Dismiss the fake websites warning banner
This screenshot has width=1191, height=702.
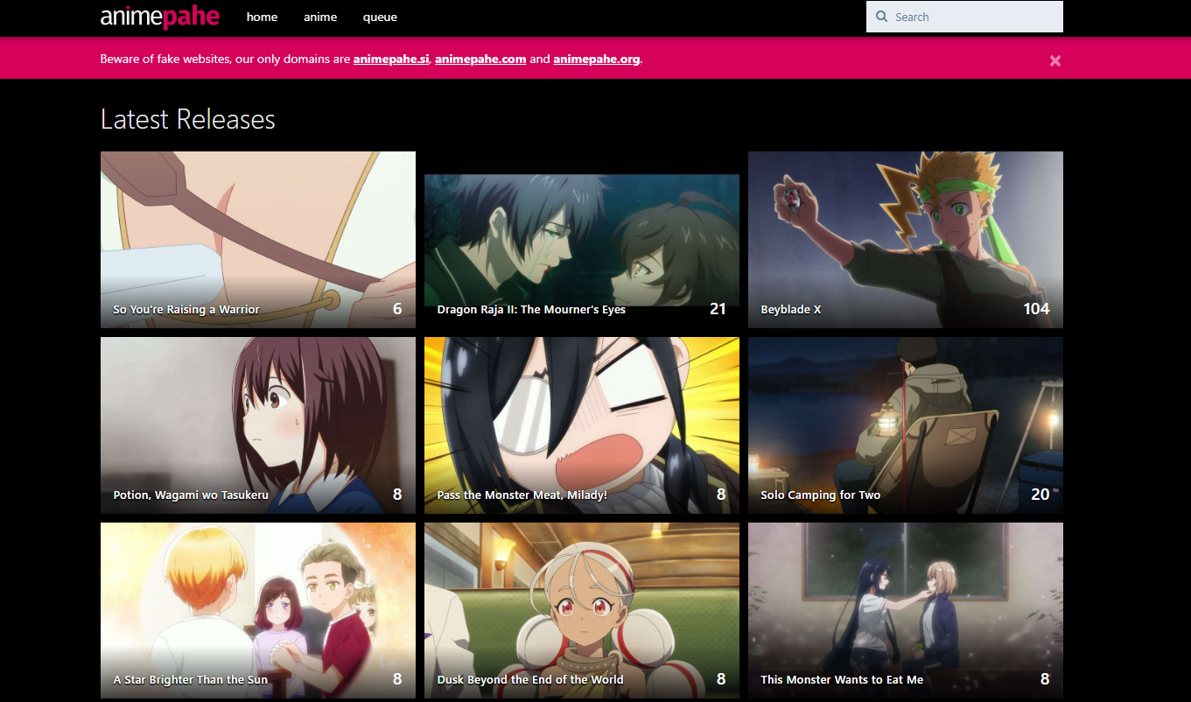click(x=1054, y=60)
